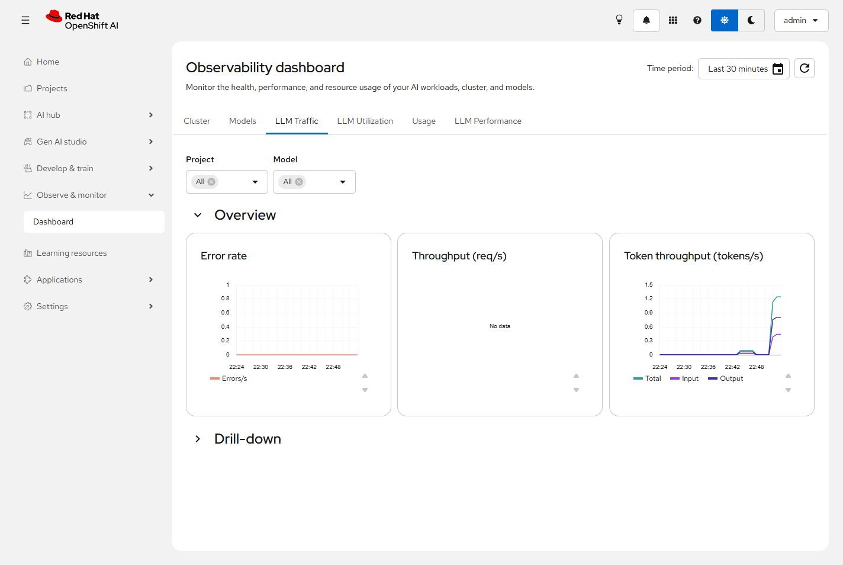The height and width of the screenshot is (565, 843).
Task: Open the application launcher grid
Action: pos(673,20)
